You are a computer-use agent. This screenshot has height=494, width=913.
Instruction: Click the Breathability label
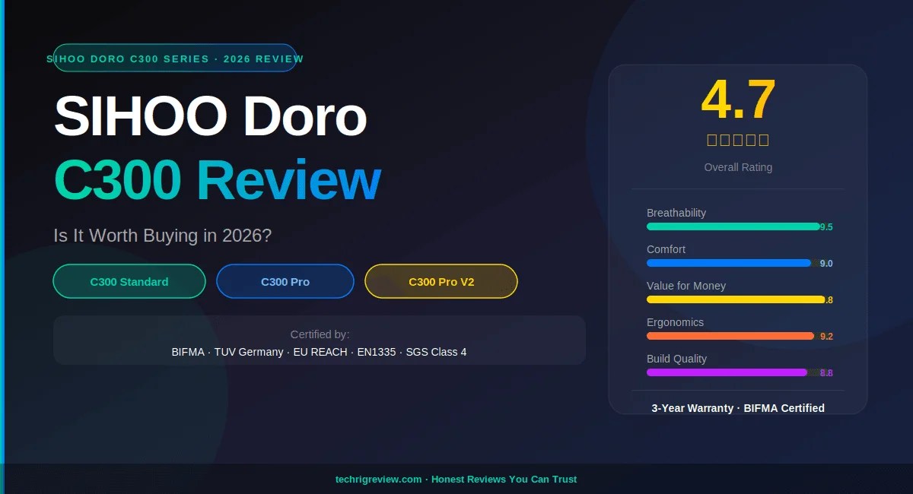click(676, 213)
